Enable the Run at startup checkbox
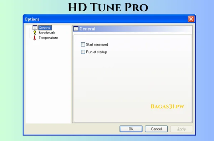This screenshot has width=214, height=141. (x=83, y=52)
